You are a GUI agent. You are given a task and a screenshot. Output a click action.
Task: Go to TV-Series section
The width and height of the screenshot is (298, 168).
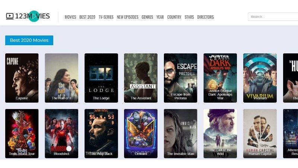[x=106, y=17]
